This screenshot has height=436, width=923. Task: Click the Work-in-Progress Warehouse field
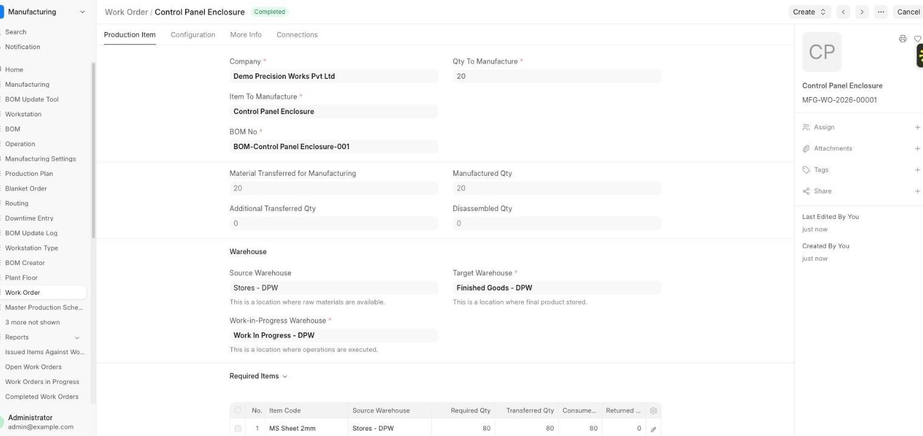pyautogui.click(x=333, y=335)
